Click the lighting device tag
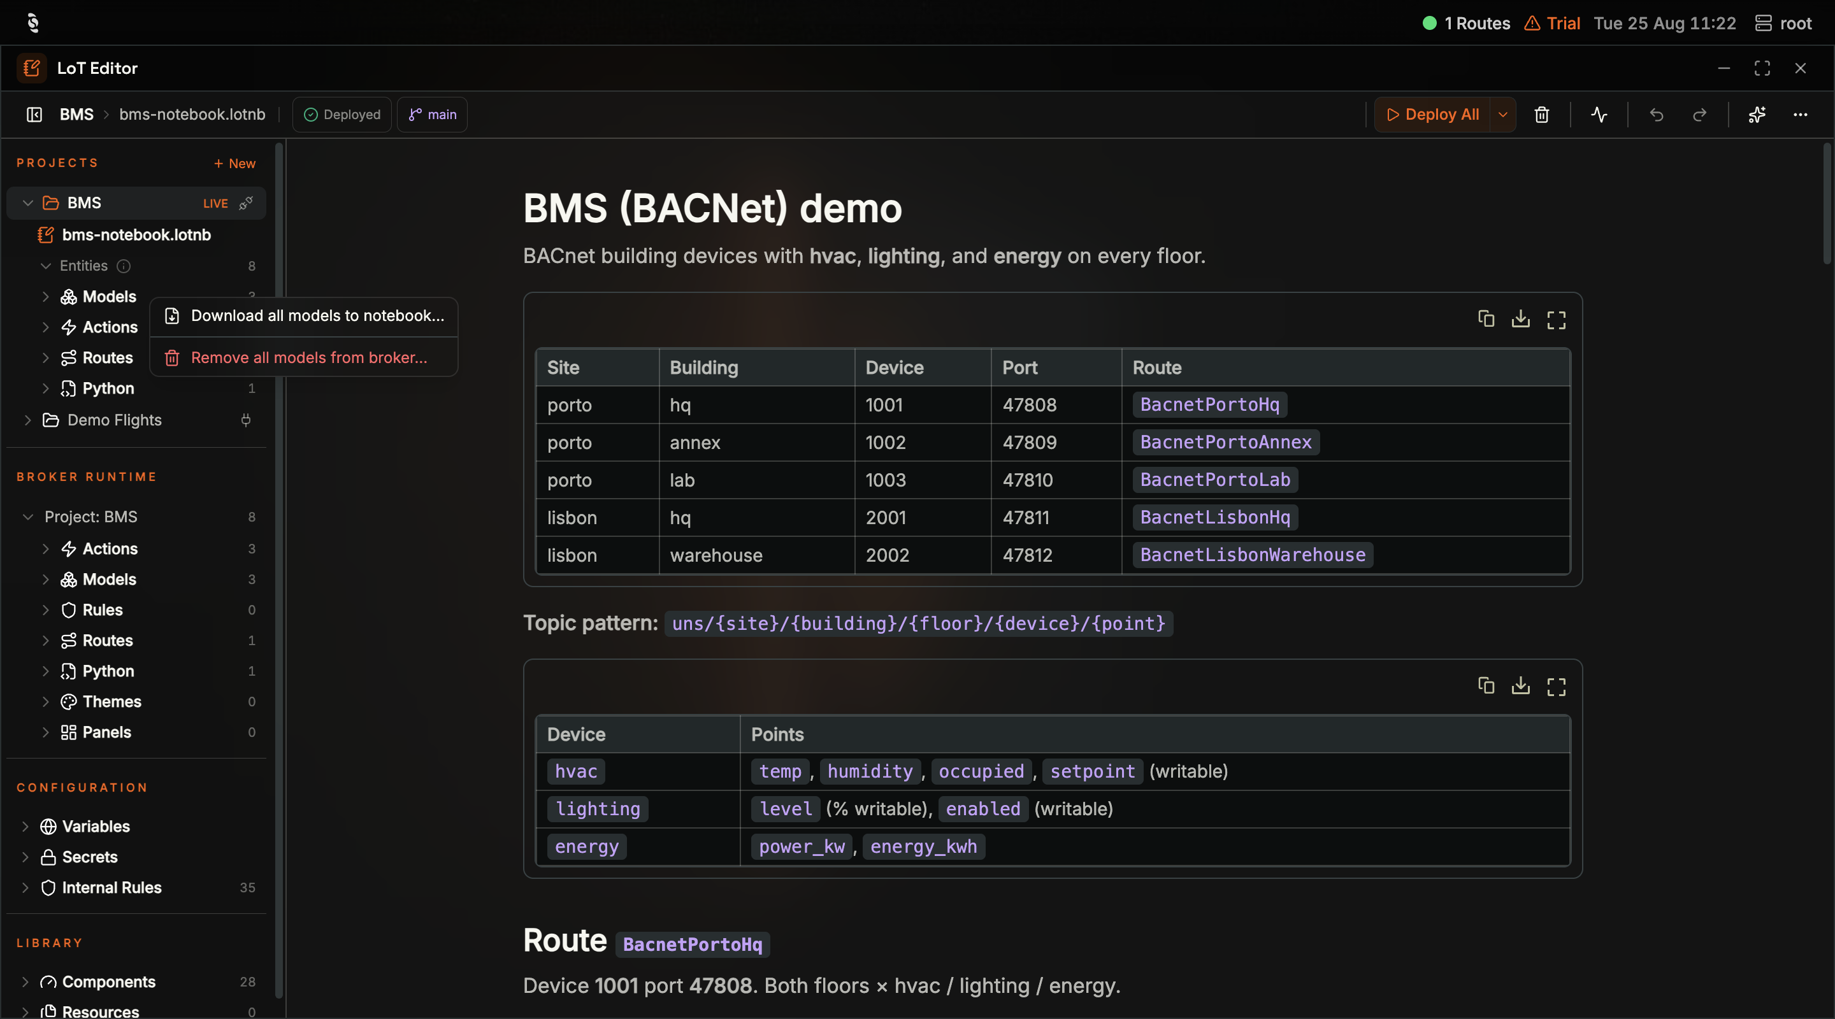This screenshot has height=1019, width=1835. (598, 809)
